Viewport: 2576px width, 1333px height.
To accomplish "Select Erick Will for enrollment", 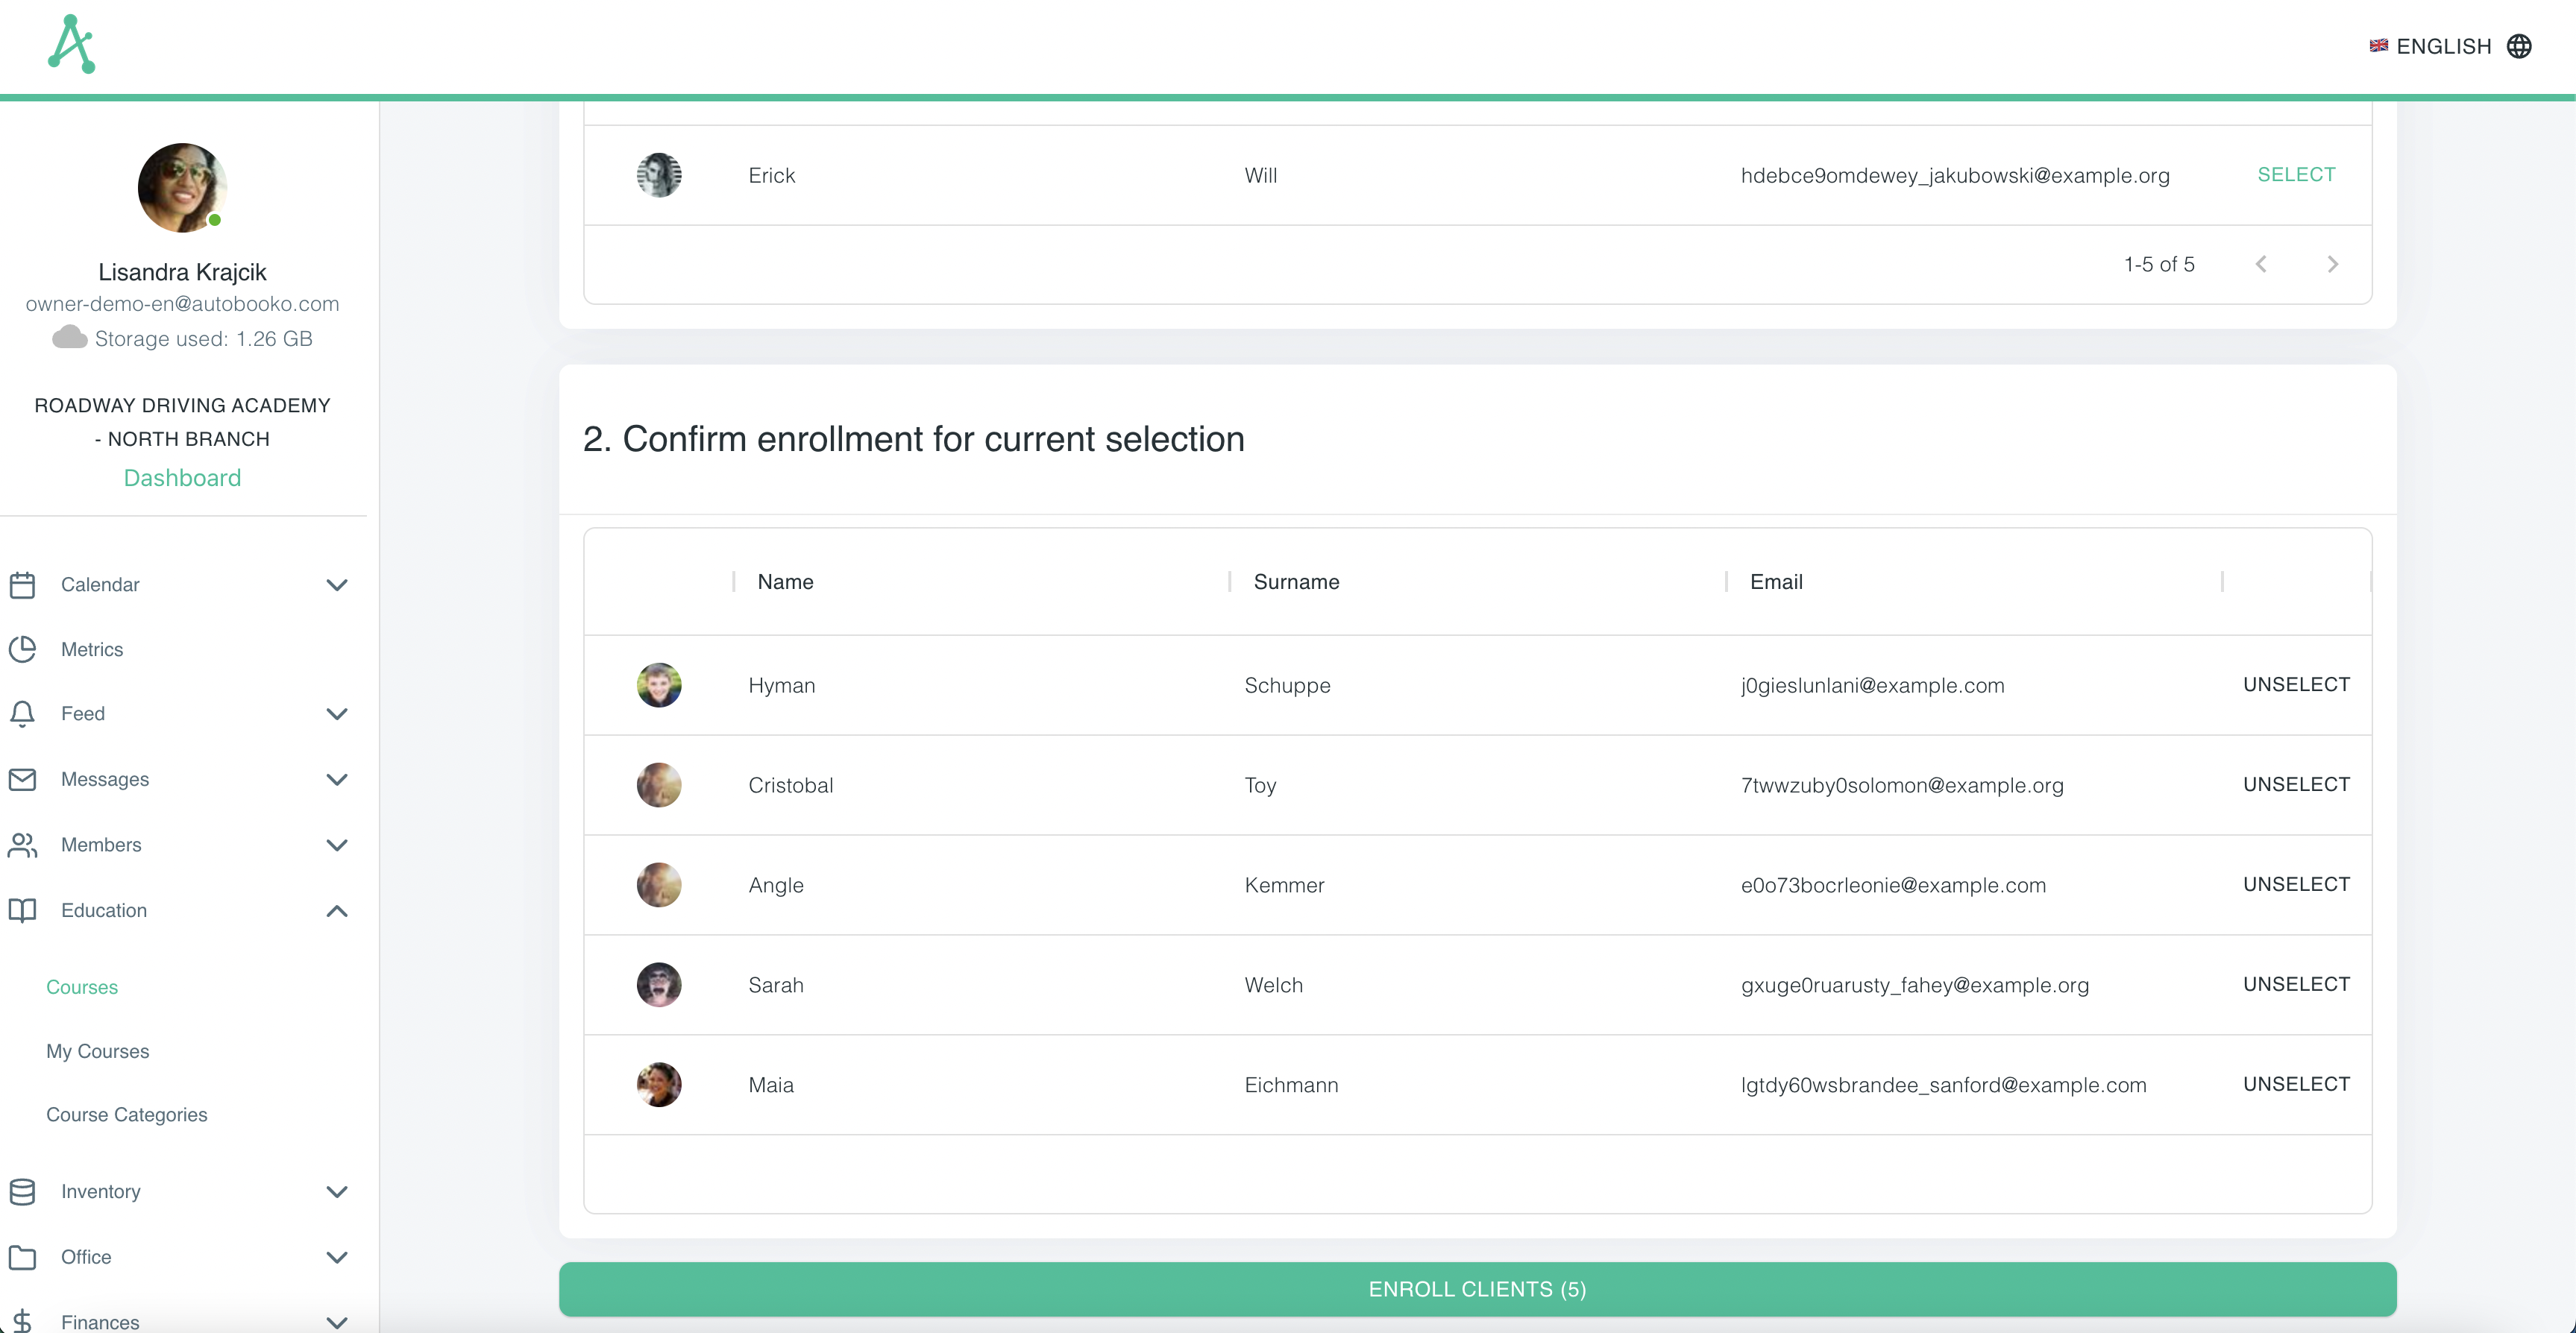I will click(x=2296, y=175).
